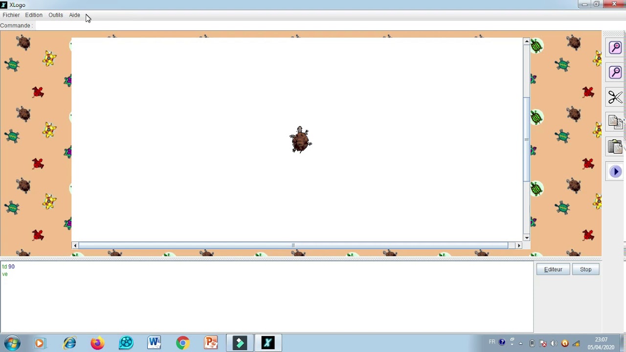
Task: Click the orange update tray icon
Action: click(565, 343)
